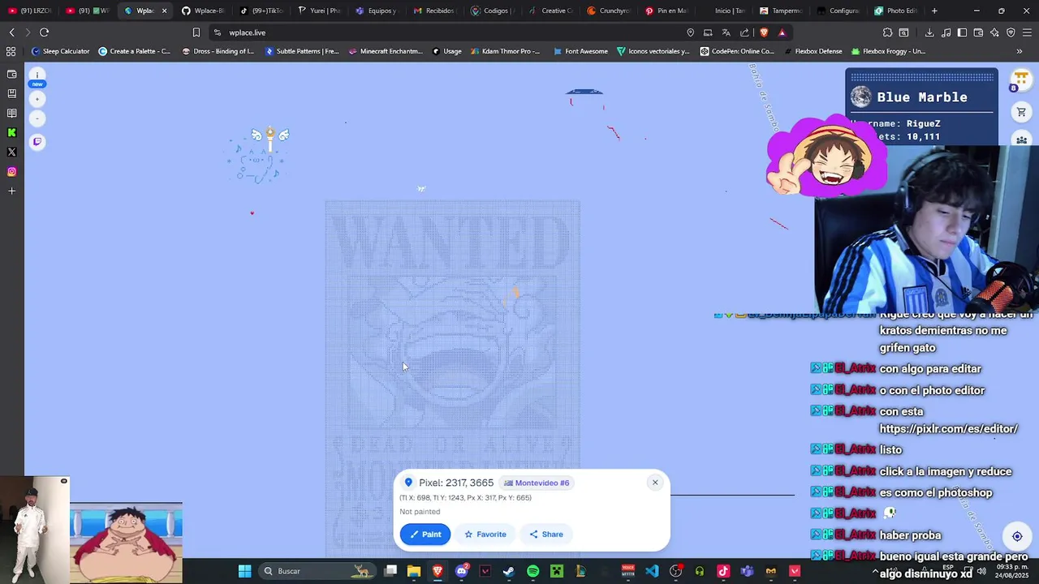The height and width of the screenshot is (584, 1039).
Task: Bookmark the current page icon
Action: 196,32
